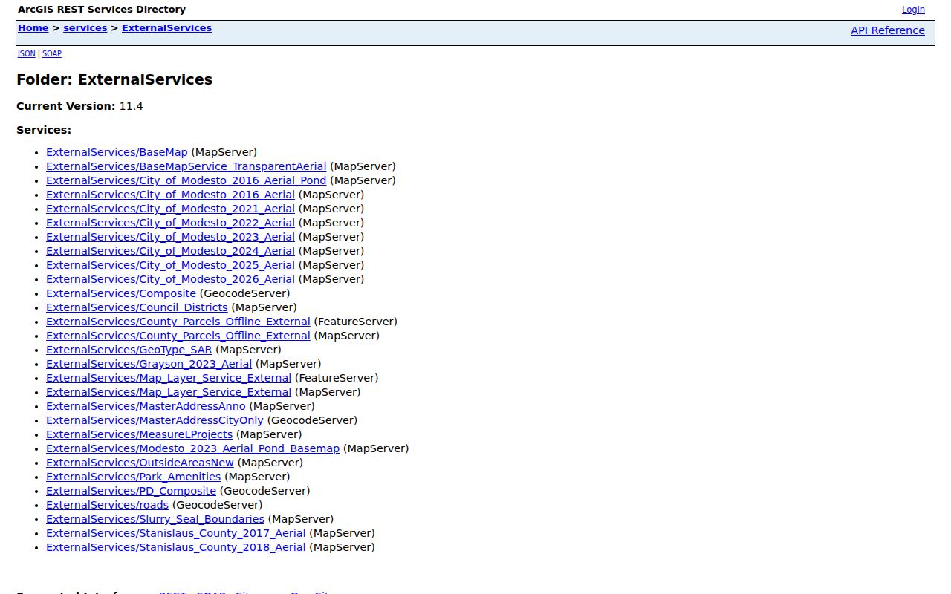
Task: Open Modesto_2023_Aerial_Pond_Basemap service
Action: tap(192, 448)
